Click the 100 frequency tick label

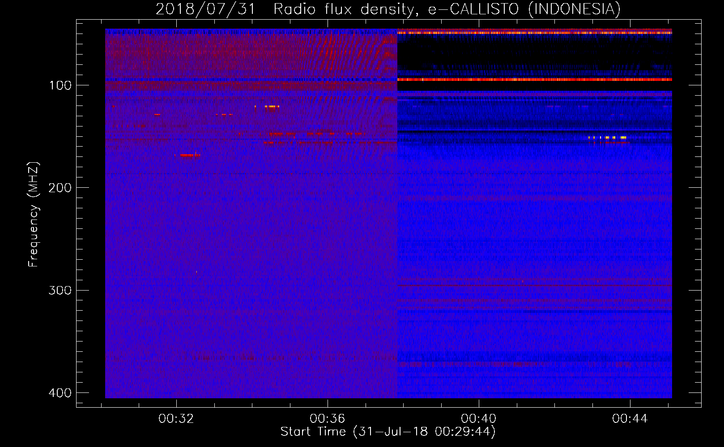(x=60, y=85)
